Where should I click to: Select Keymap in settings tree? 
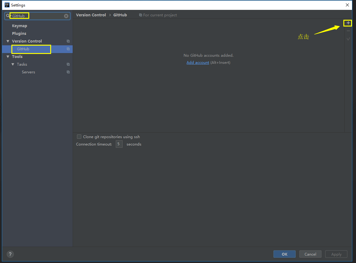click(19, 26)
